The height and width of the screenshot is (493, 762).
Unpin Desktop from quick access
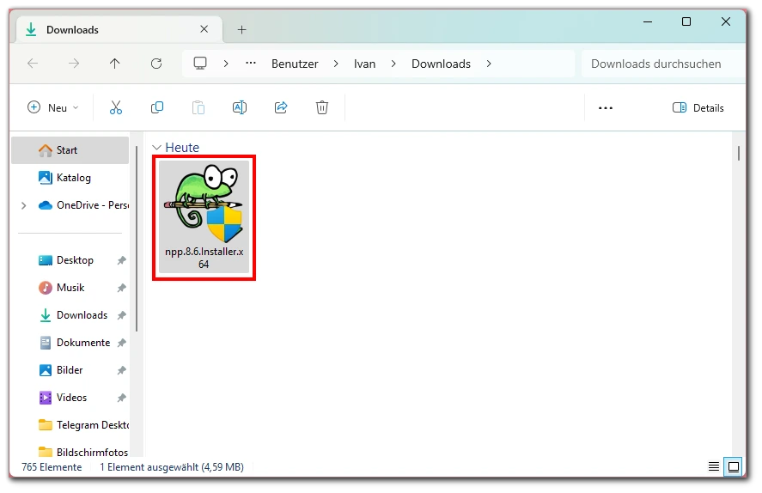point(121,260)
